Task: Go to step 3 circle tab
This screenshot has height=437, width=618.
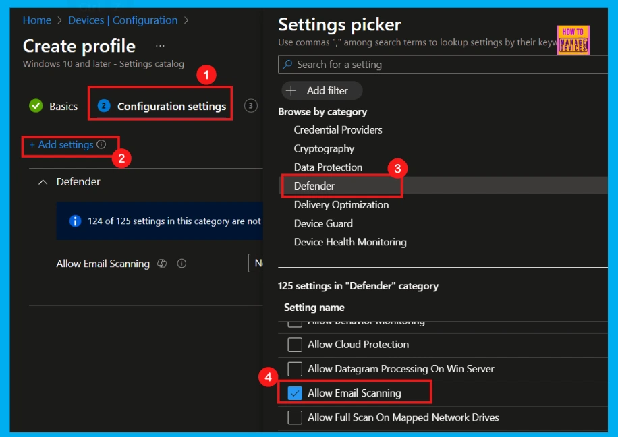Action: point(251,106)
